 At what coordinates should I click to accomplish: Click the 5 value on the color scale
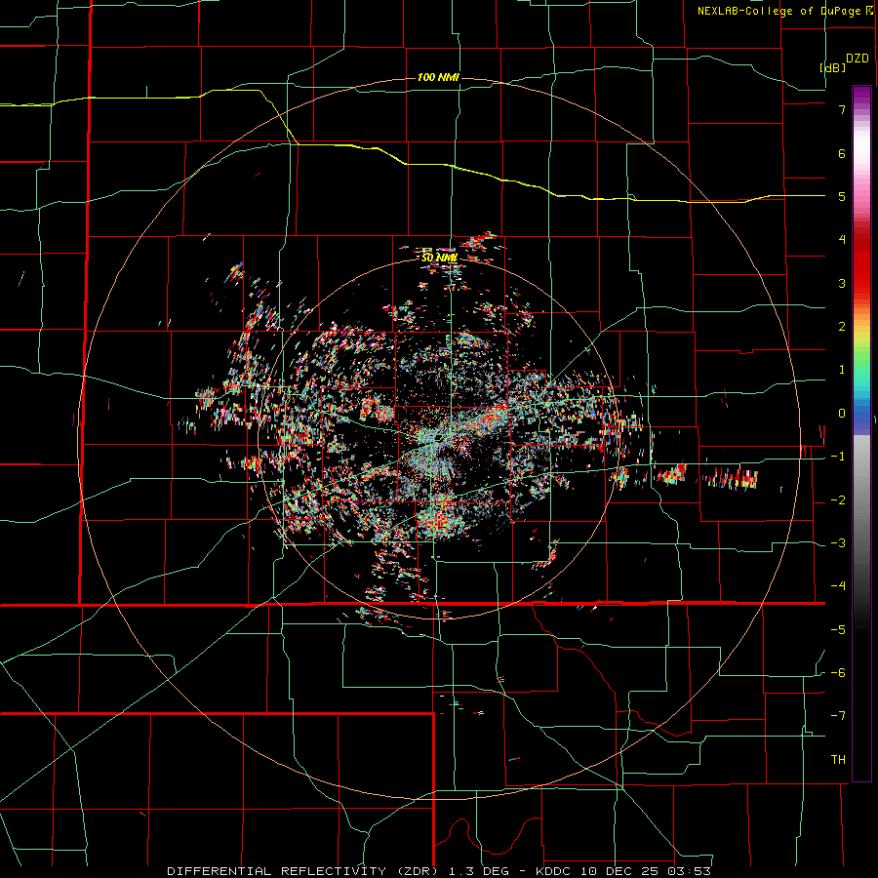coord(842,196)
